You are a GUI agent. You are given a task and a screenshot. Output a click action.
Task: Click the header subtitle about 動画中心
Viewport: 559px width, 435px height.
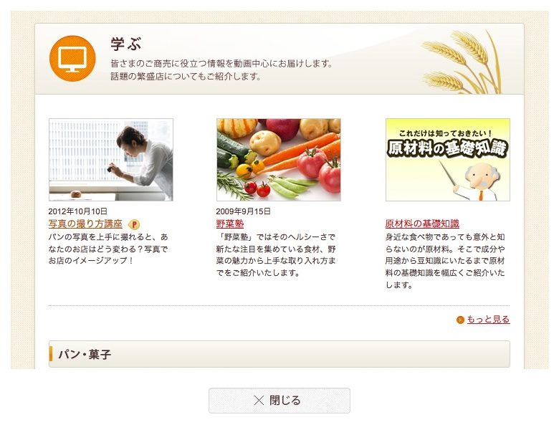221,70
